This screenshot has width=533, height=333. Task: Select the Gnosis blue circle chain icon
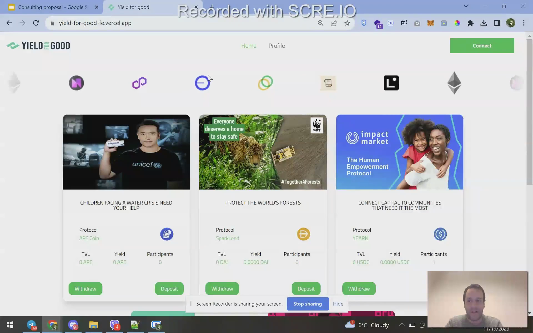pyautogui.click(x=202, y=83)
